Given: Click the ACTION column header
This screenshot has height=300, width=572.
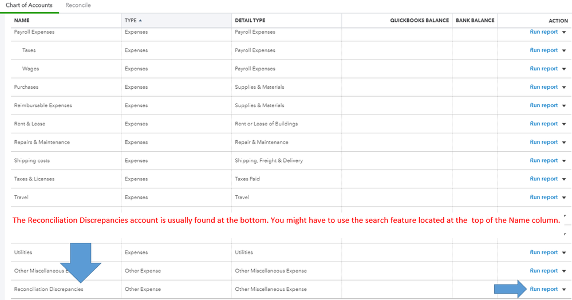Looking at the screenshot, I should (558, 21).
